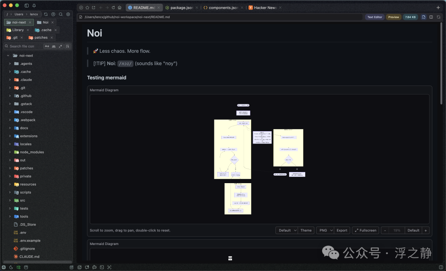This screenshot has height=271, width=446.
Task: Open the CLAUDE.md file
Action: [29, 257]
